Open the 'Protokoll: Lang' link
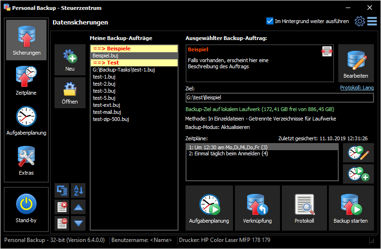The width and height of the screenshot is (381, 249). (x=357, y=88)
